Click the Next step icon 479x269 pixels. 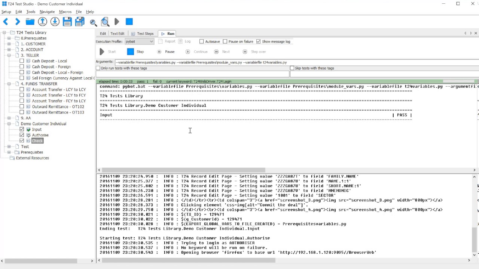(x=216, y=52)
